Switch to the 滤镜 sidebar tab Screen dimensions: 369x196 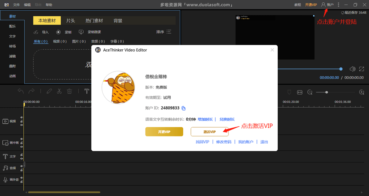[x=12, y=56]
